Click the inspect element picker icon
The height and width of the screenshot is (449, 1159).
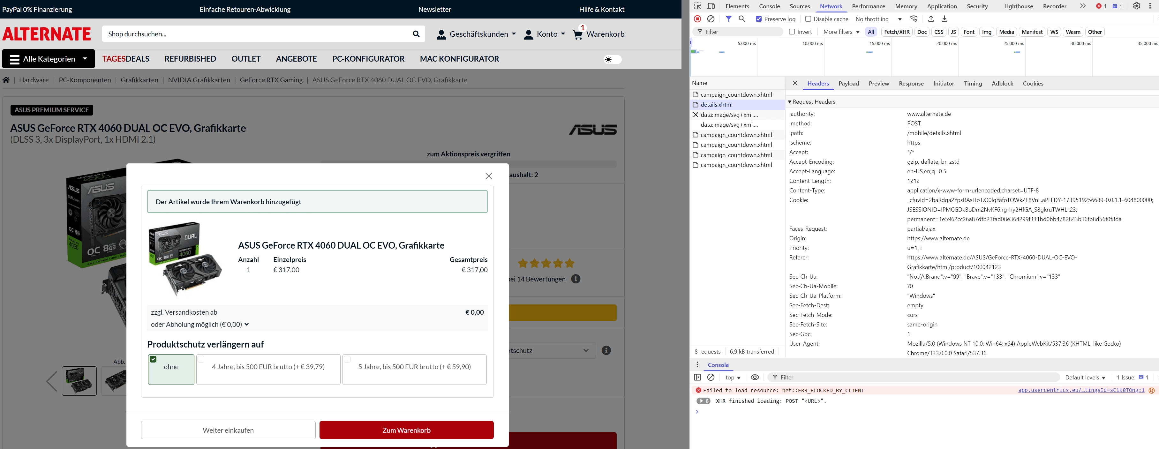click(x=697, y=6)
